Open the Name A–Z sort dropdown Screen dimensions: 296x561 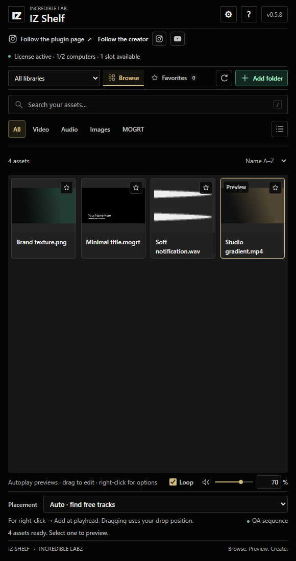click(x=266, y=161)
